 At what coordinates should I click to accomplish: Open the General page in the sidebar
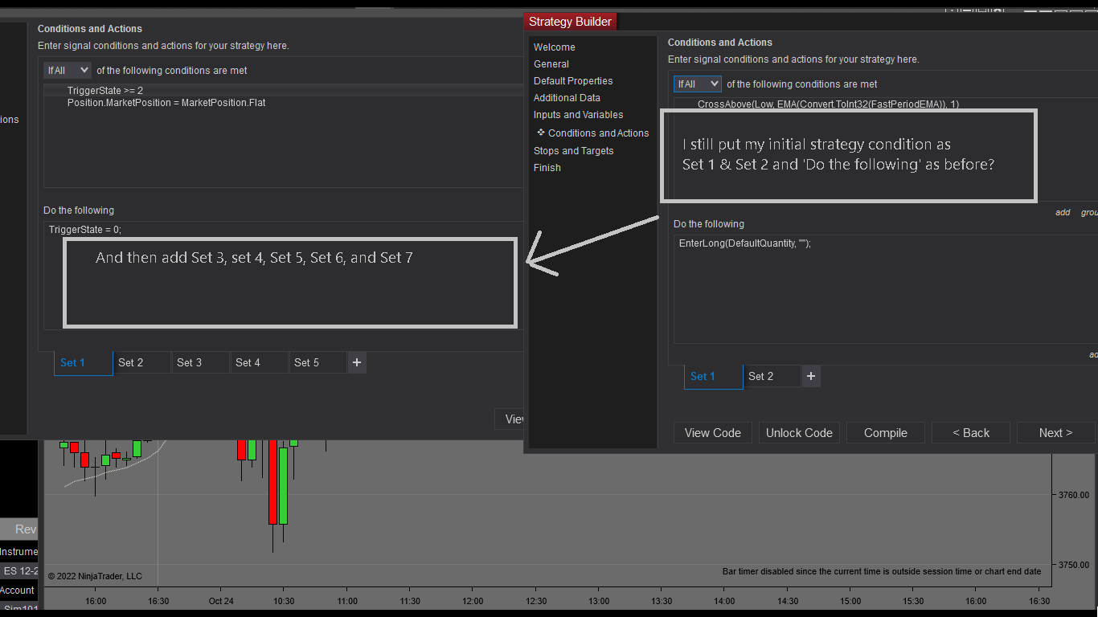coord(551,64)
